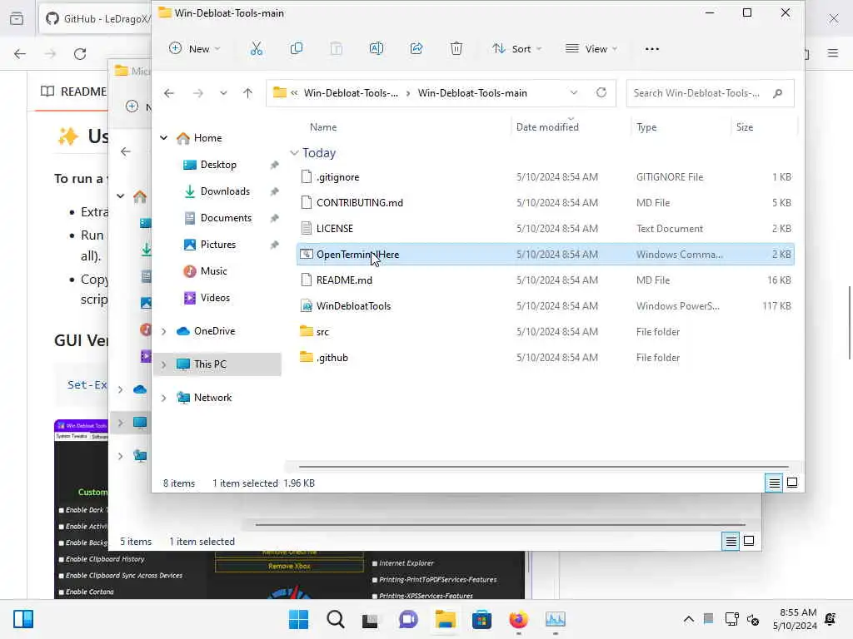The height and width of the screenshot is (639, 853).
Task: Switch to GitHub LeDragoX browser tab
Action: point(97,18)
